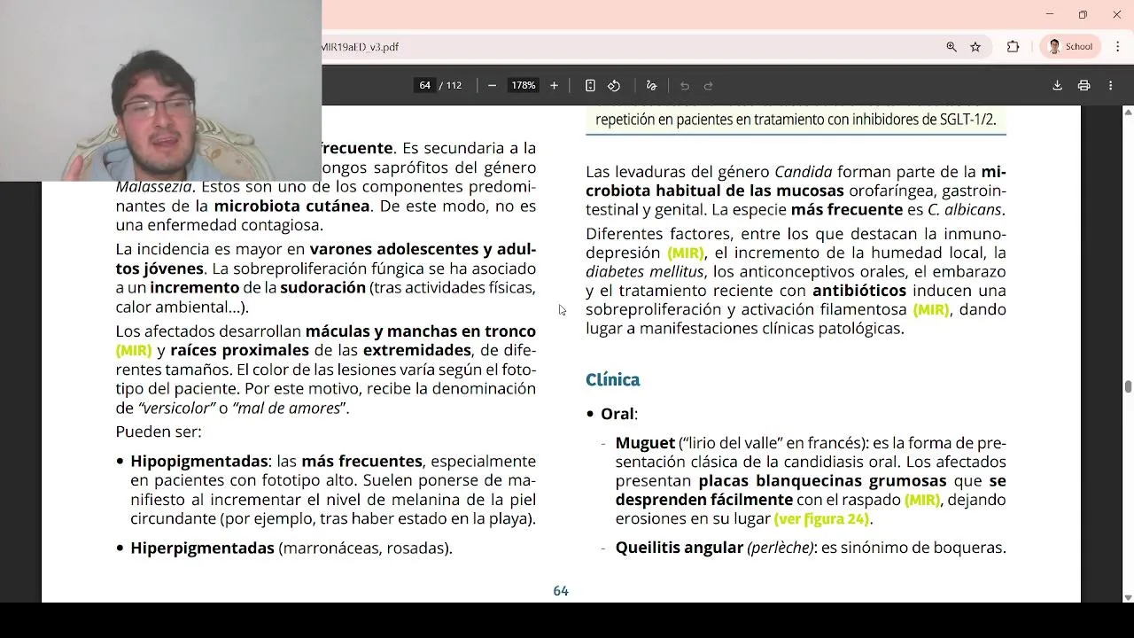Image resolution: width=1134 pixels, height=638 pixels.
Task: Click the '(MIR)' tag after 'inmunodepresión'
Action: [686, 253]
